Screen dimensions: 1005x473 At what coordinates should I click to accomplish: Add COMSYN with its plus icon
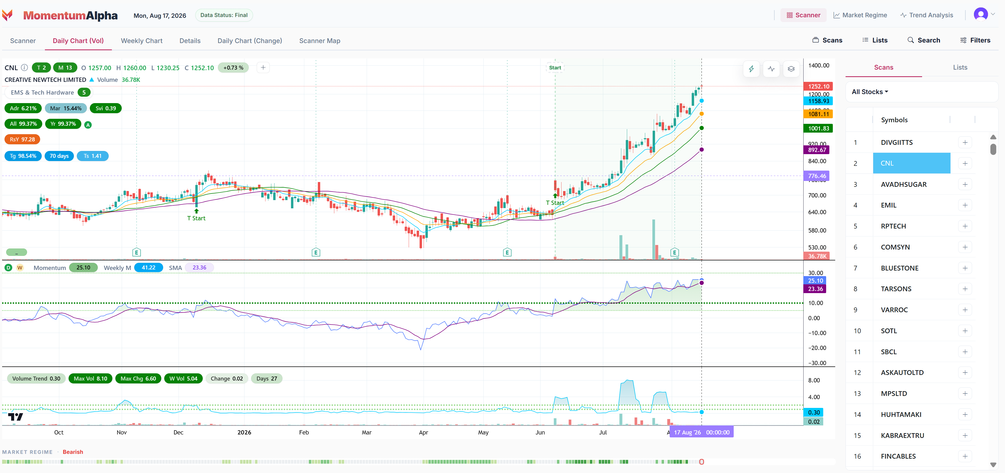pos(965,247)
